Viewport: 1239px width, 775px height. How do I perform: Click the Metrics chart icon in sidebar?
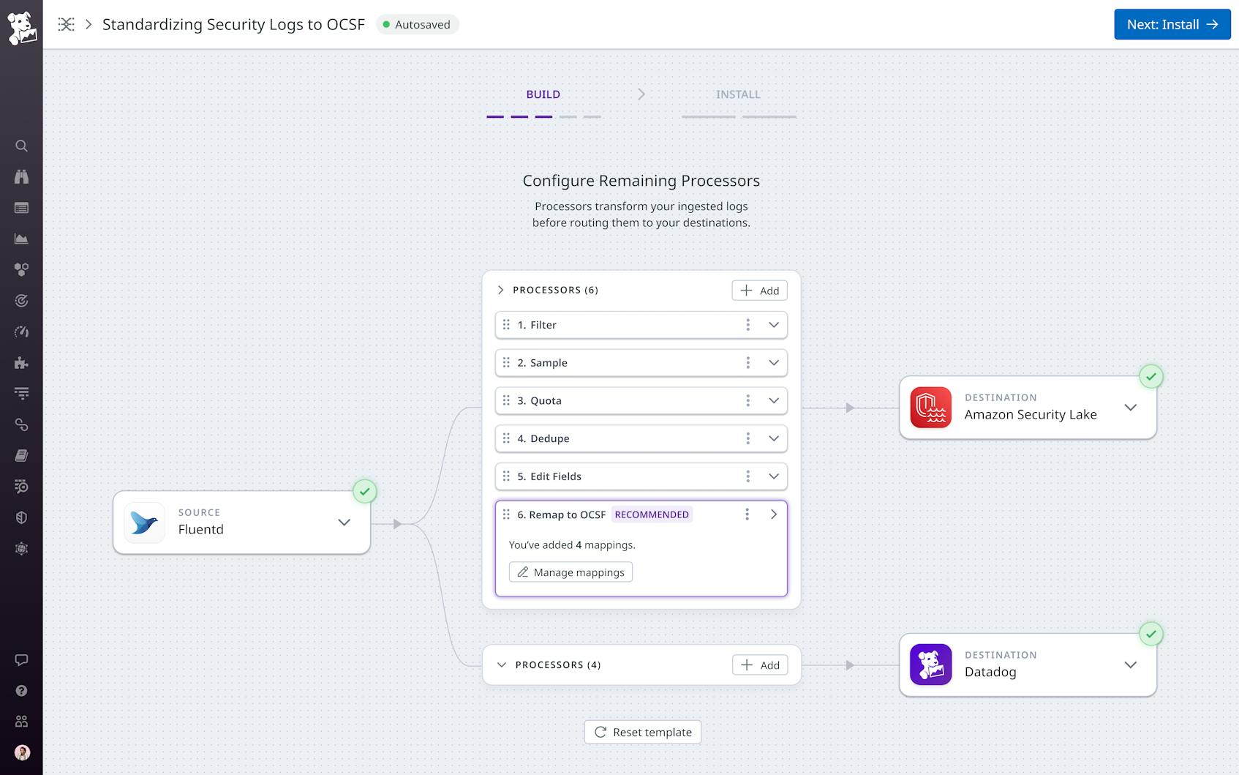pyautogui.click(x=21, y=238)
